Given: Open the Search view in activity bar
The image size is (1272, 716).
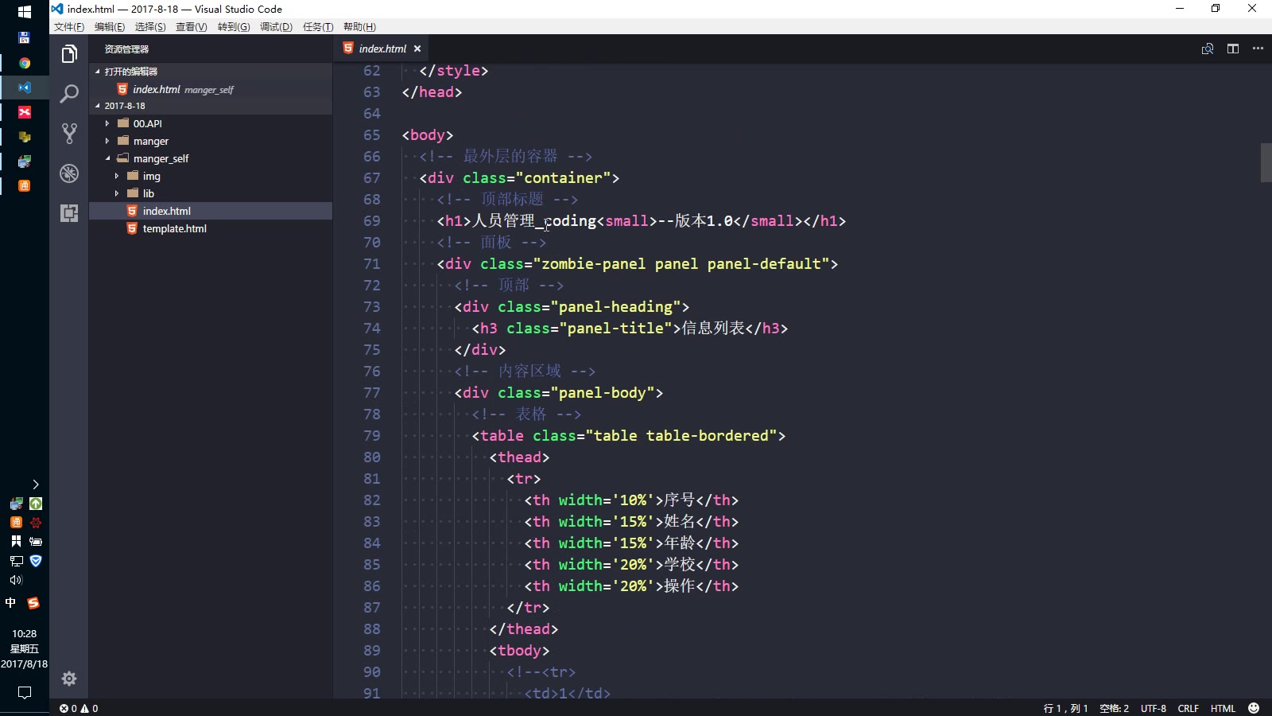Looking at the screenshot, I should [x=69, y=94].
